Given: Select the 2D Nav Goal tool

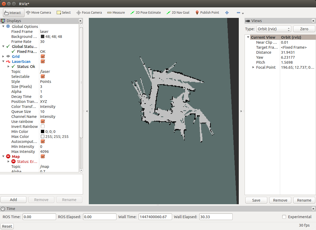Looking at the screenshot, I should click(x=178, y=13).
